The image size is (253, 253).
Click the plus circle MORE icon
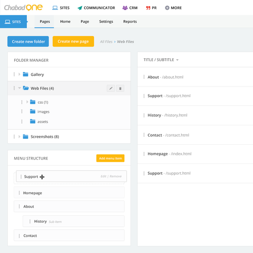coord(167,8)
